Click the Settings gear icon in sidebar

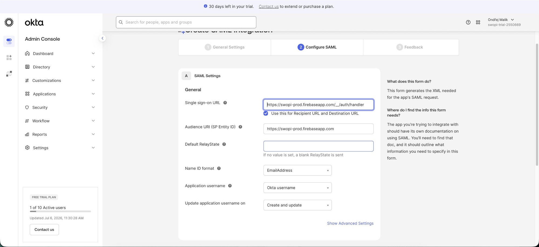(27, 148)
